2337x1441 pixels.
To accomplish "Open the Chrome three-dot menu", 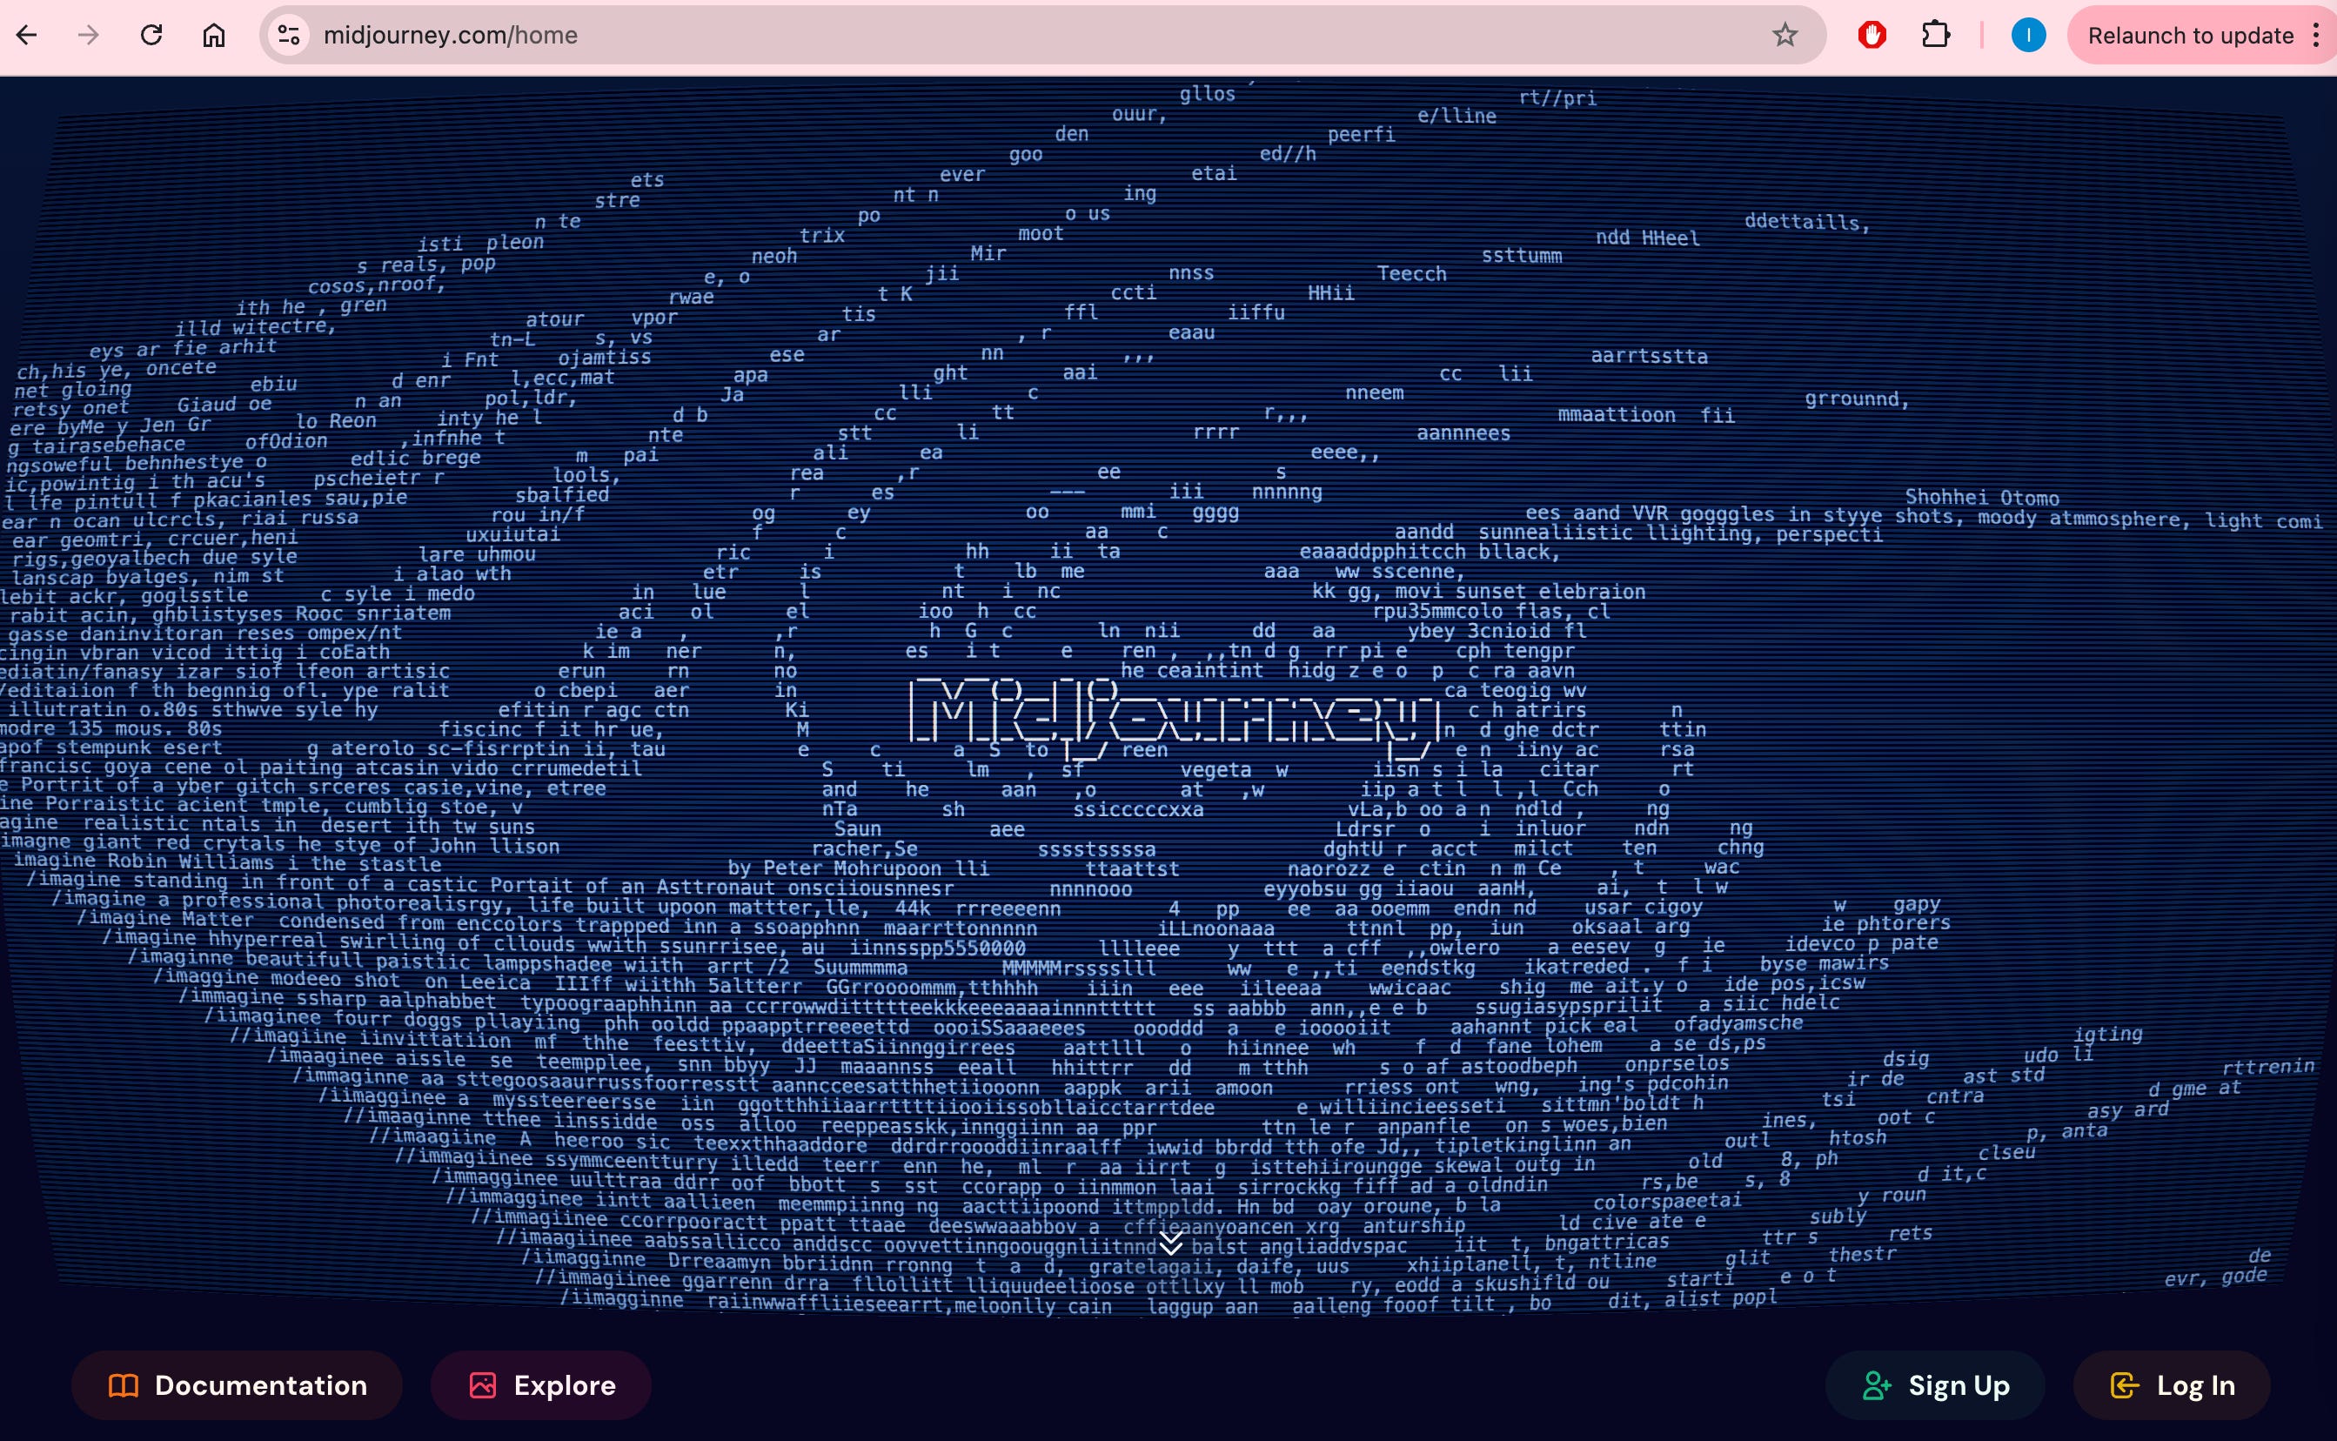I will [2316, 36].
